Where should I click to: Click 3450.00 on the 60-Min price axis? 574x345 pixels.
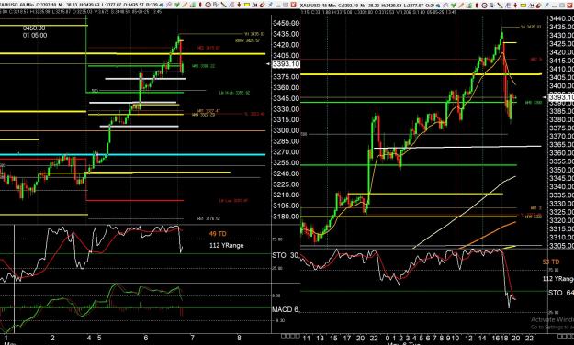[286, 23]
